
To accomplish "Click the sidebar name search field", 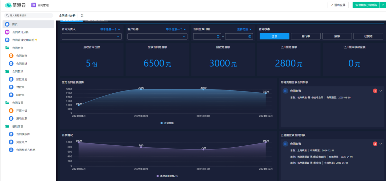I will [29, 15].
